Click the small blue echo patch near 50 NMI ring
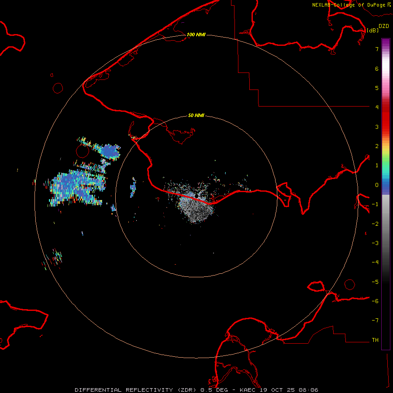 click(x=133, y=187)
